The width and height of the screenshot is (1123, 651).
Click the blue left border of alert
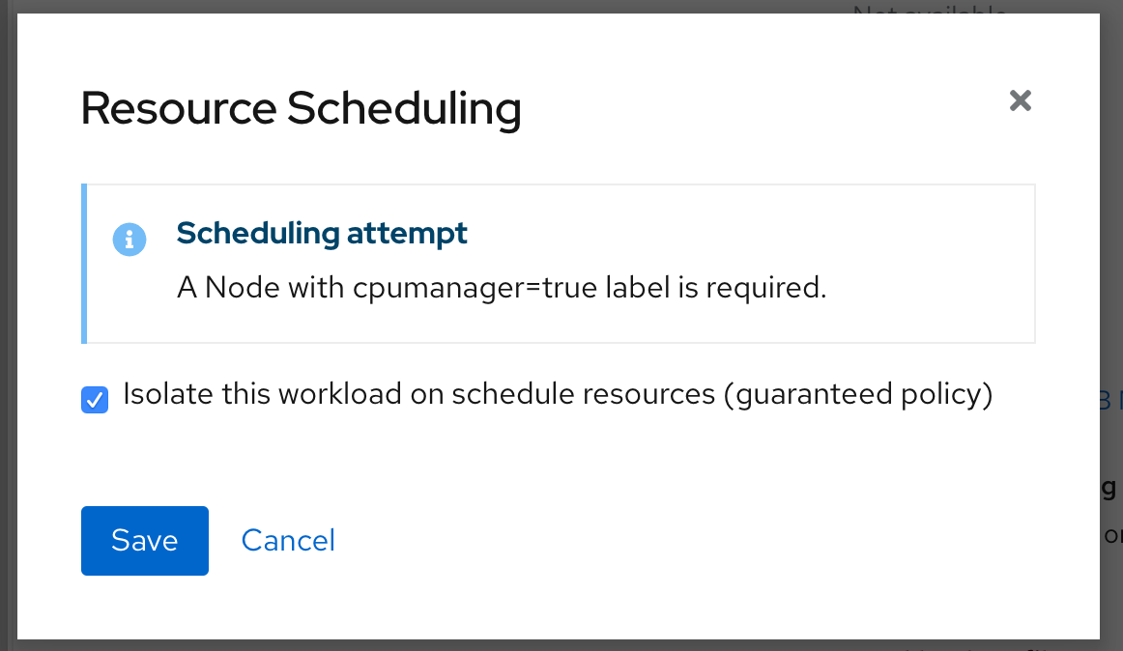click(x=84, y=264)
